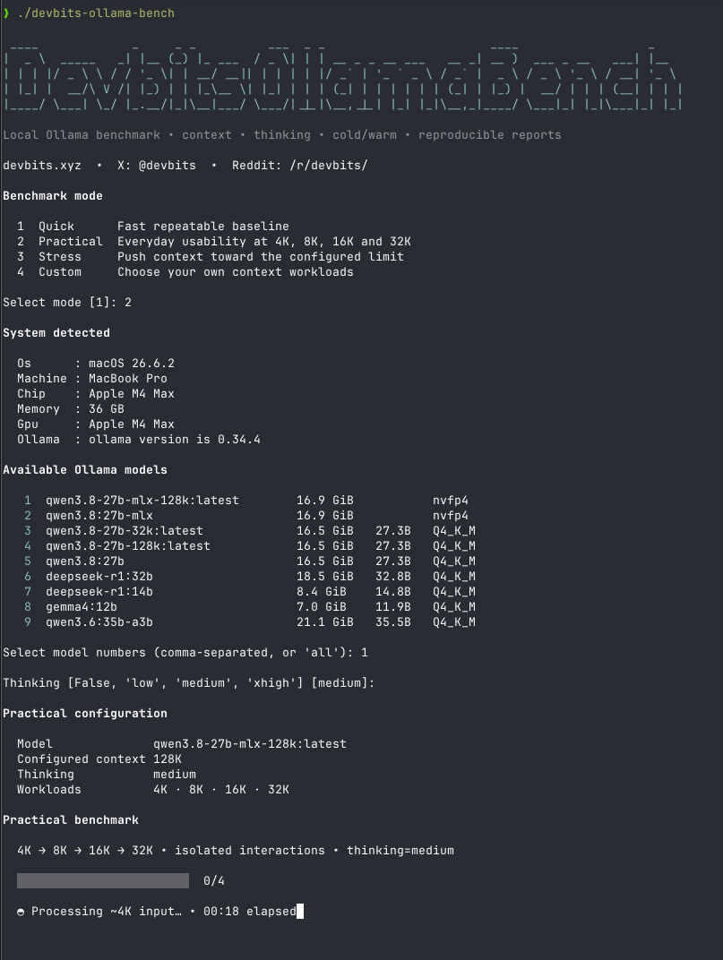Click model row qwen3.6:35b-a3b

click(x=250, y=622)
